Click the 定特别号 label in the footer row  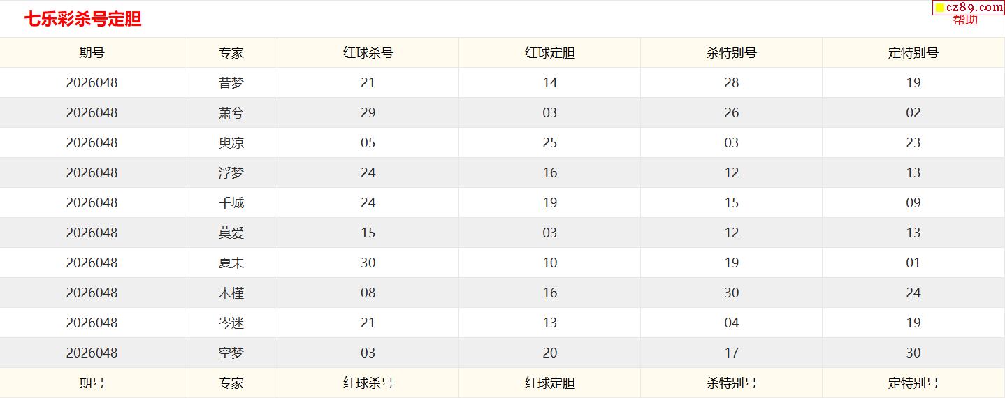pyautogui.click(x=913, y=383)
